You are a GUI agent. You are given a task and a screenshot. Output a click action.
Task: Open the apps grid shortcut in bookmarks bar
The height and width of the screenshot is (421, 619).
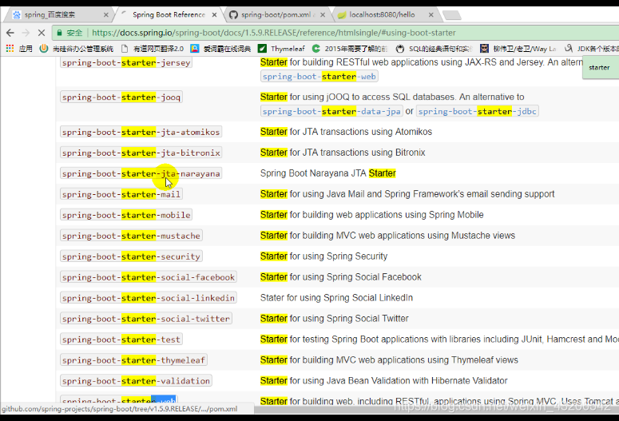click(x=19, y=49)
